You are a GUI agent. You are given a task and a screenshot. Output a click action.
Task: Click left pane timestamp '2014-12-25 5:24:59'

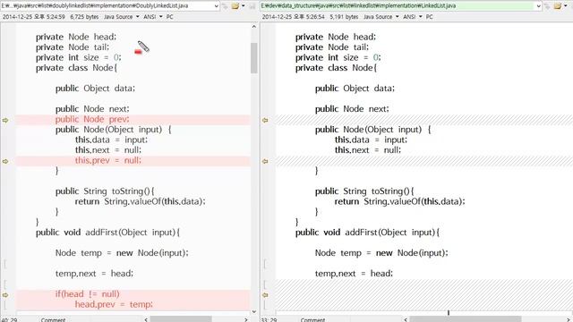pos(34,17)
